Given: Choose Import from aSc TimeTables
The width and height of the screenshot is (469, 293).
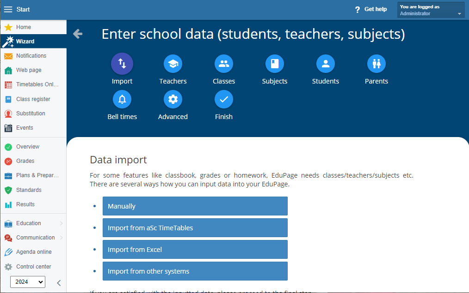Looking at the screenshot, I should [195, 228].
